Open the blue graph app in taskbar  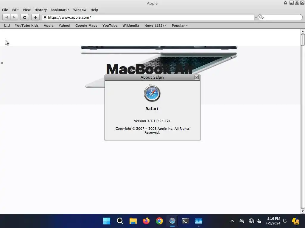click(199, 221)
